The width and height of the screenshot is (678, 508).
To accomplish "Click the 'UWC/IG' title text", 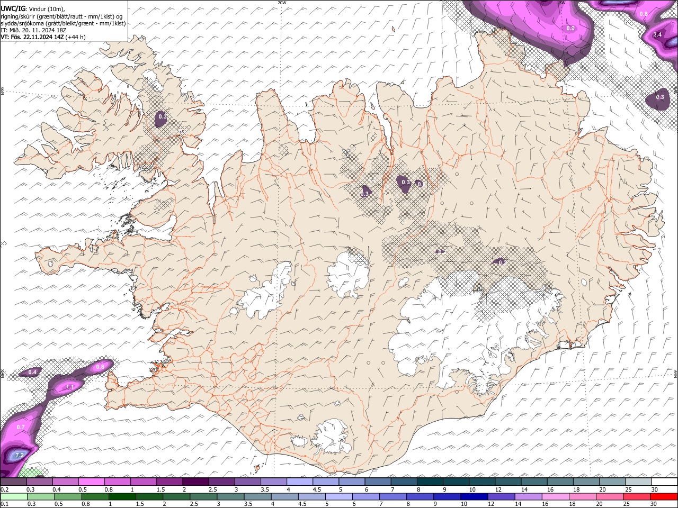I will point(12,8).
